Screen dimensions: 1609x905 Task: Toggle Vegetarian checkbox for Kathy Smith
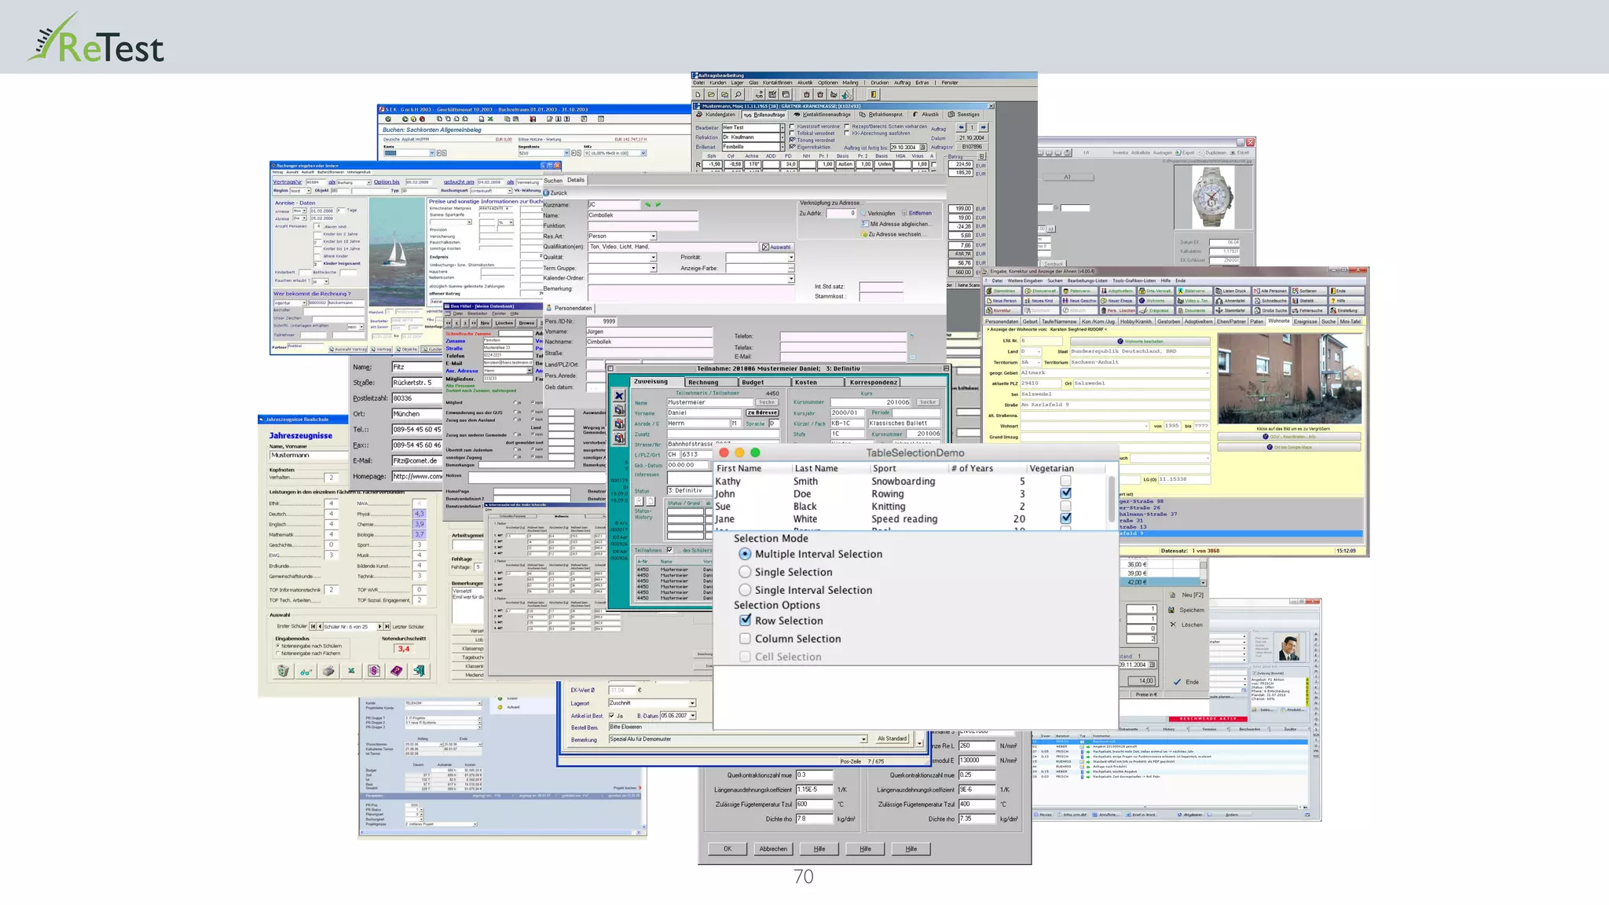coord(1065,481)
